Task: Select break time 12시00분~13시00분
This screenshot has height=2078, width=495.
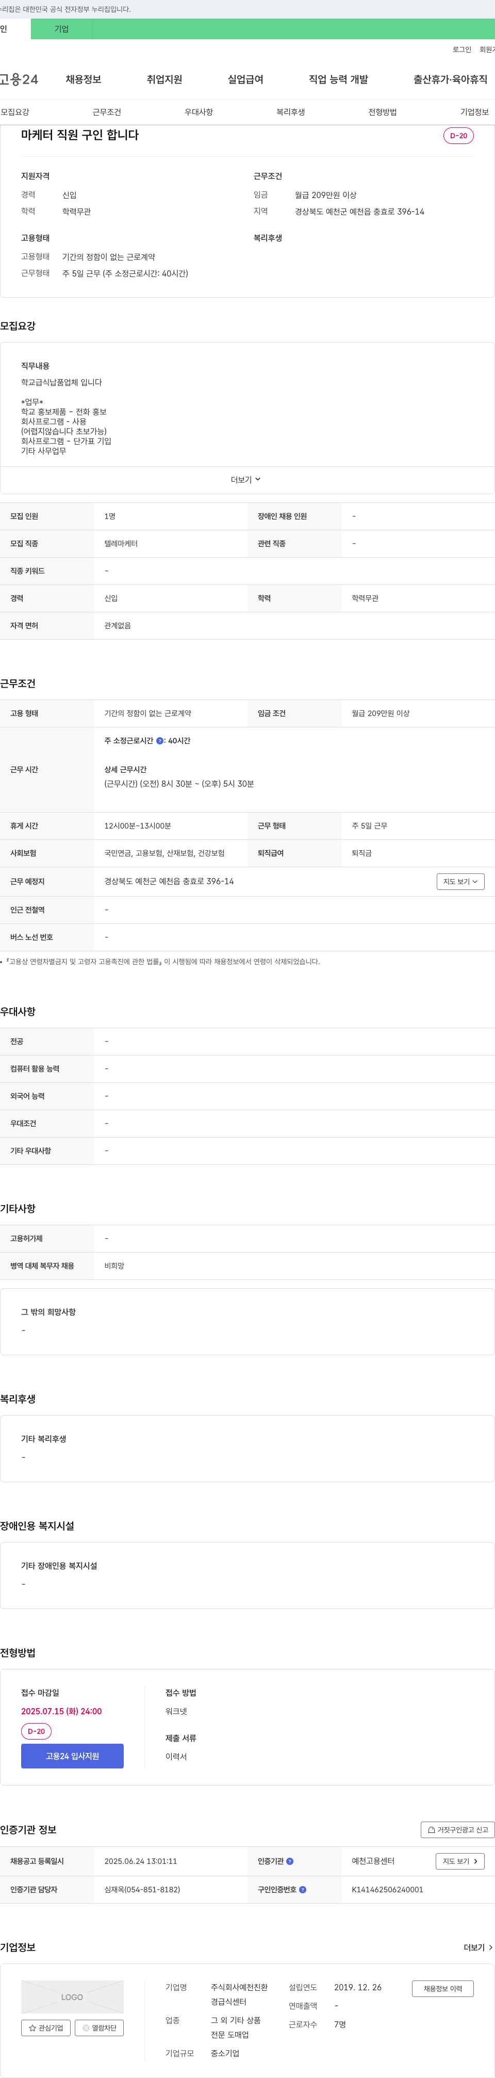Action: click(137, 826)
